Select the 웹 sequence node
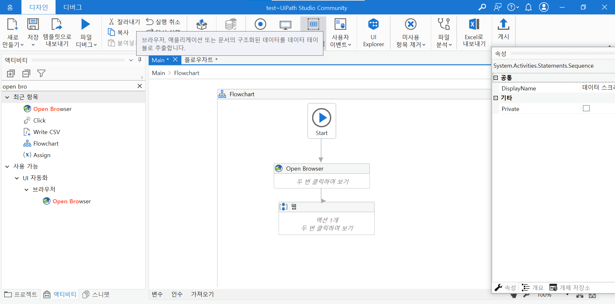Image resolution: width=615 pixels, height=304 pixels. (x=326, y=218)
